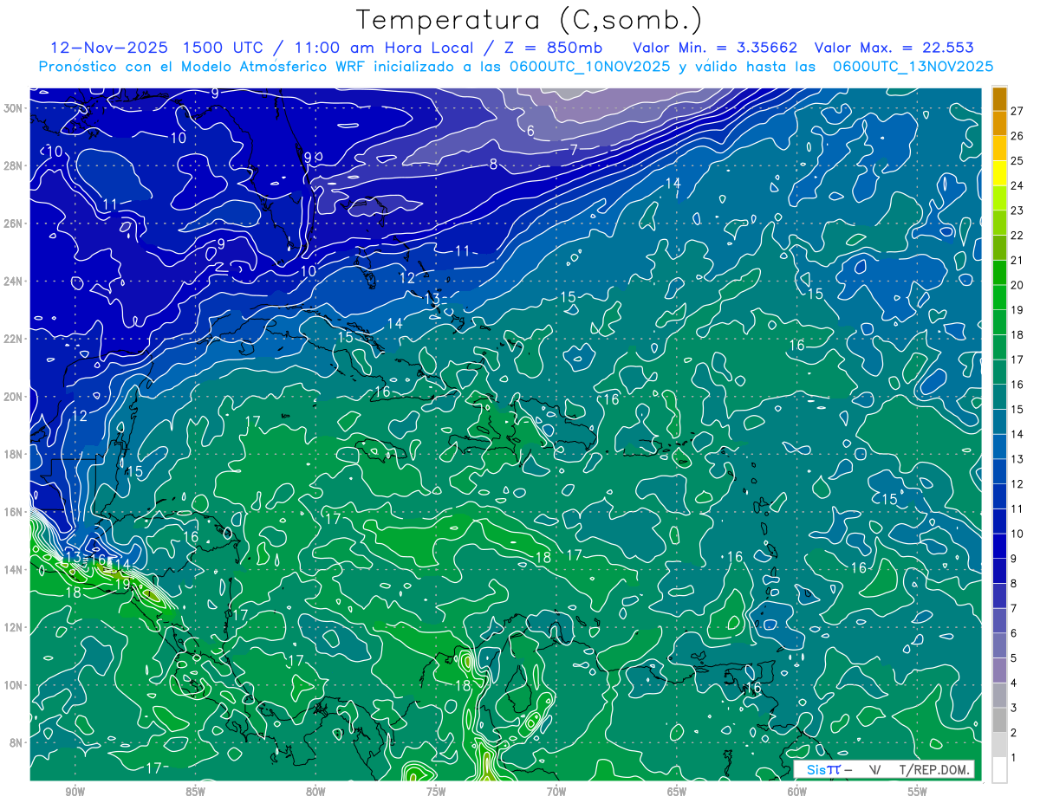Screen dimensions: 1040x803
Task: Click the "Valor Max. = 22.553" value
Action: point(894,48)
